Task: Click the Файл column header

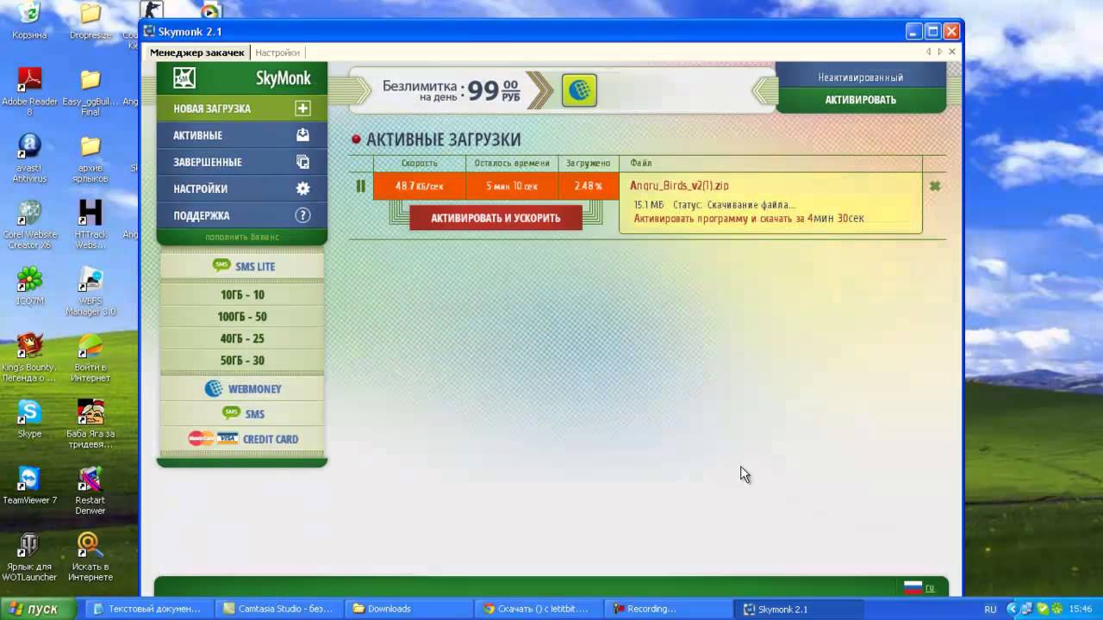Action: 641,163
